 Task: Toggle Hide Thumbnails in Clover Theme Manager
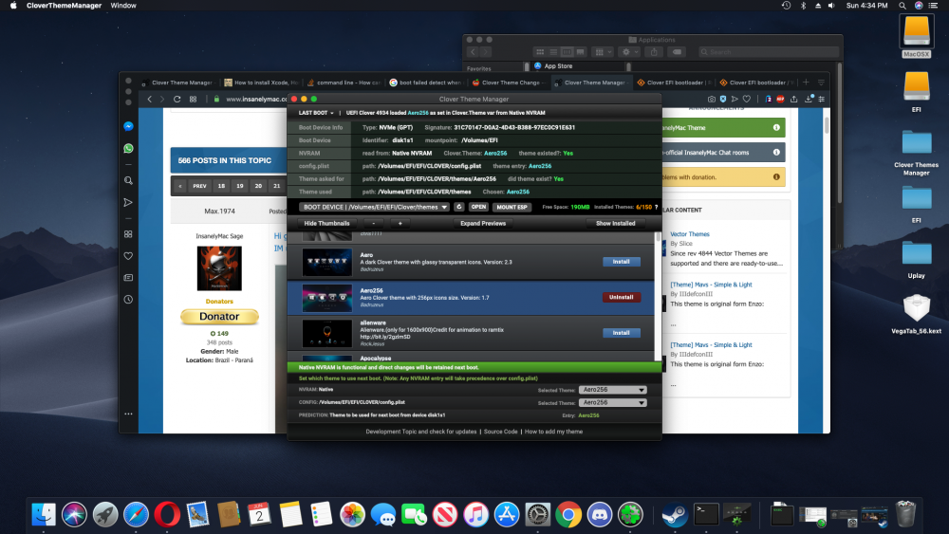(326, 224)
